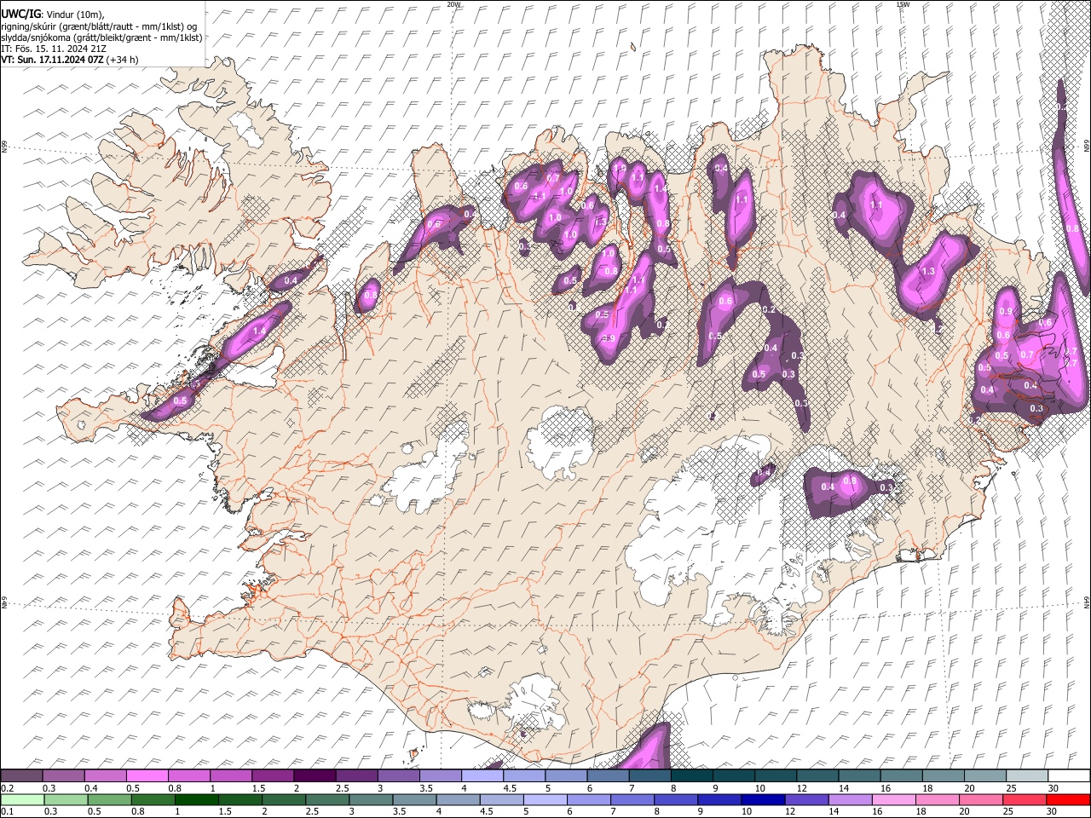1091x818 pixels.
Task: Click snow scale swatch between 3 and 3.5
Action: point(398,775)
